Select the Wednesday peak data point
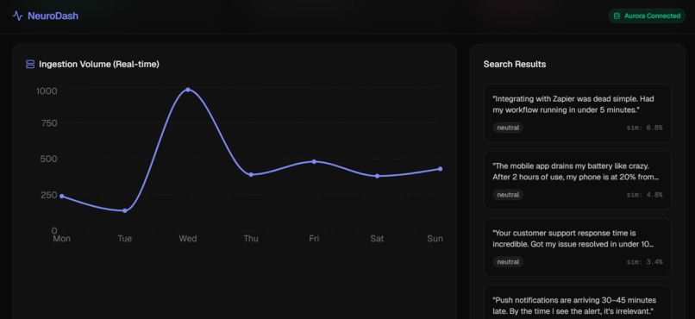The image size is (695, 319). pyautogui.click(x=188, y=90)
